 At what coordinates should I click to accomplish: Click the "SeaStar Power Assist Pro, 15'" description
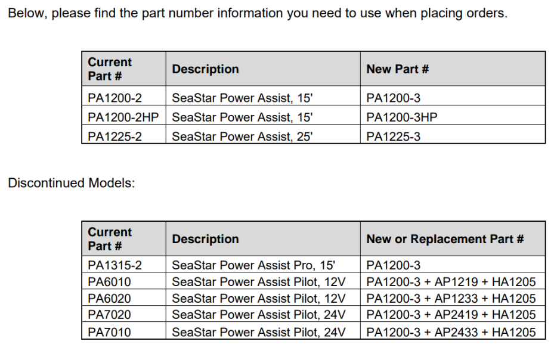pyautogui.click(x=253, y=266)
